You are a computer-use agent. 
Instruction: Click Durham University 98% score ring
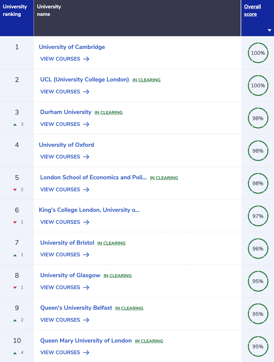(258, 118)
